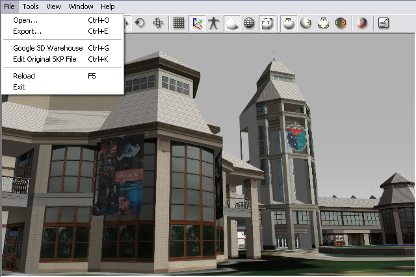
Task: Open the Help menu
Action: point(108,6)
